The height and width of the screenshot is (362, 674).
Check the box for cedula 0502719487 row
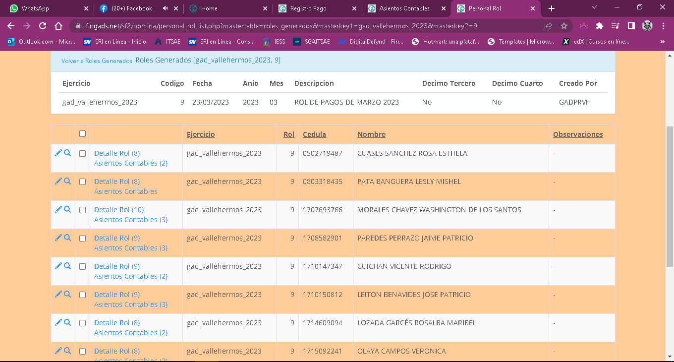click(x=82, y=154)
